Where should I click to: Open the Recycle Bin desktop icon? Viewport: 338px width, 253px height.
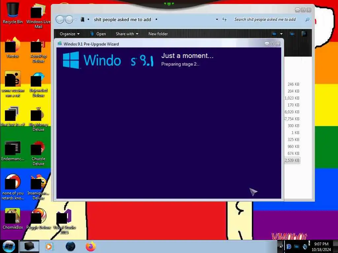13,13
